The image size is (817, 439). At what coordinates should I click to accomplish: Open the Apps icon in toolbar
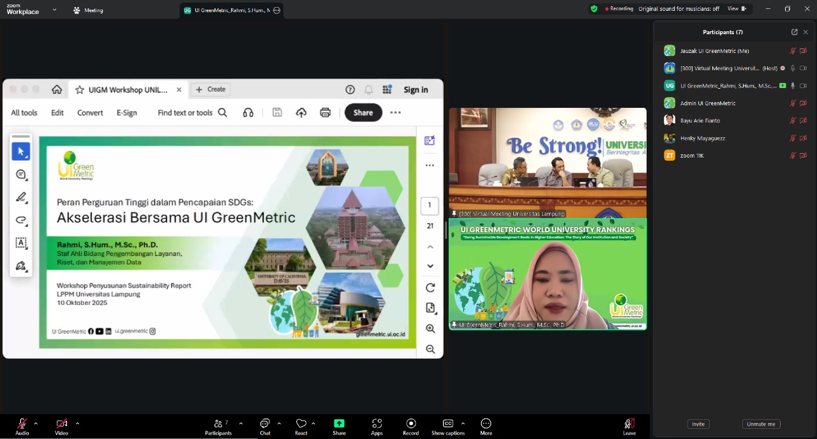[x=377, y=424]
